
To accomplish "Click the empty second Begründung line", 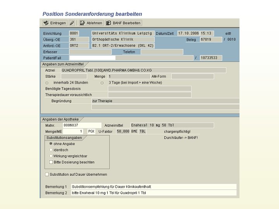I will coord(165,107).
